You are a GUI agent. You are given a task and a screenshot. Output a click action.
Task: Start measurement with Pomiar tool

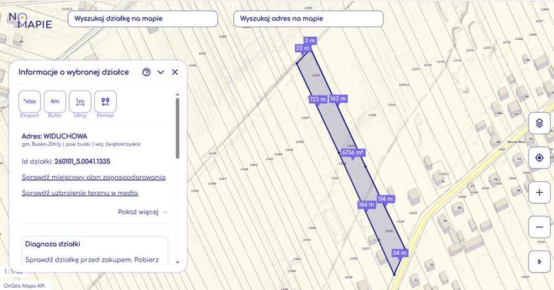coord(105,102)
